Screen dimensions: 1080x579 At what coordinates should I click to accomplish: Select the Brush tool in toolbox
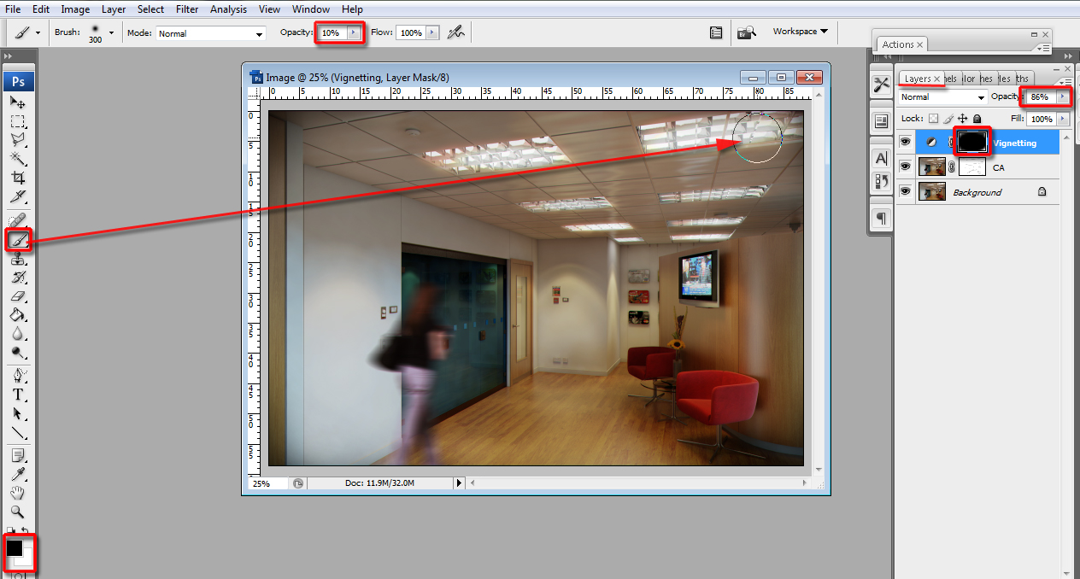click(18, 240)
